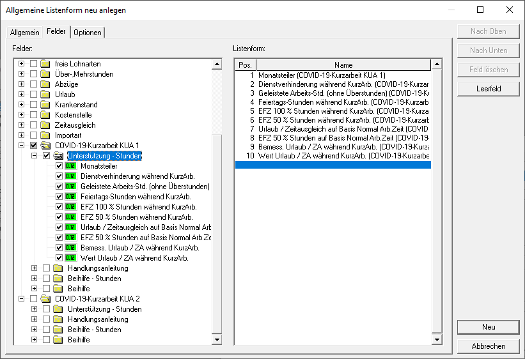Image resolution: width=525 pixels, height=359 pixels.
Task: Click the green field icon beside Monatsteiler
Action: 71,166
